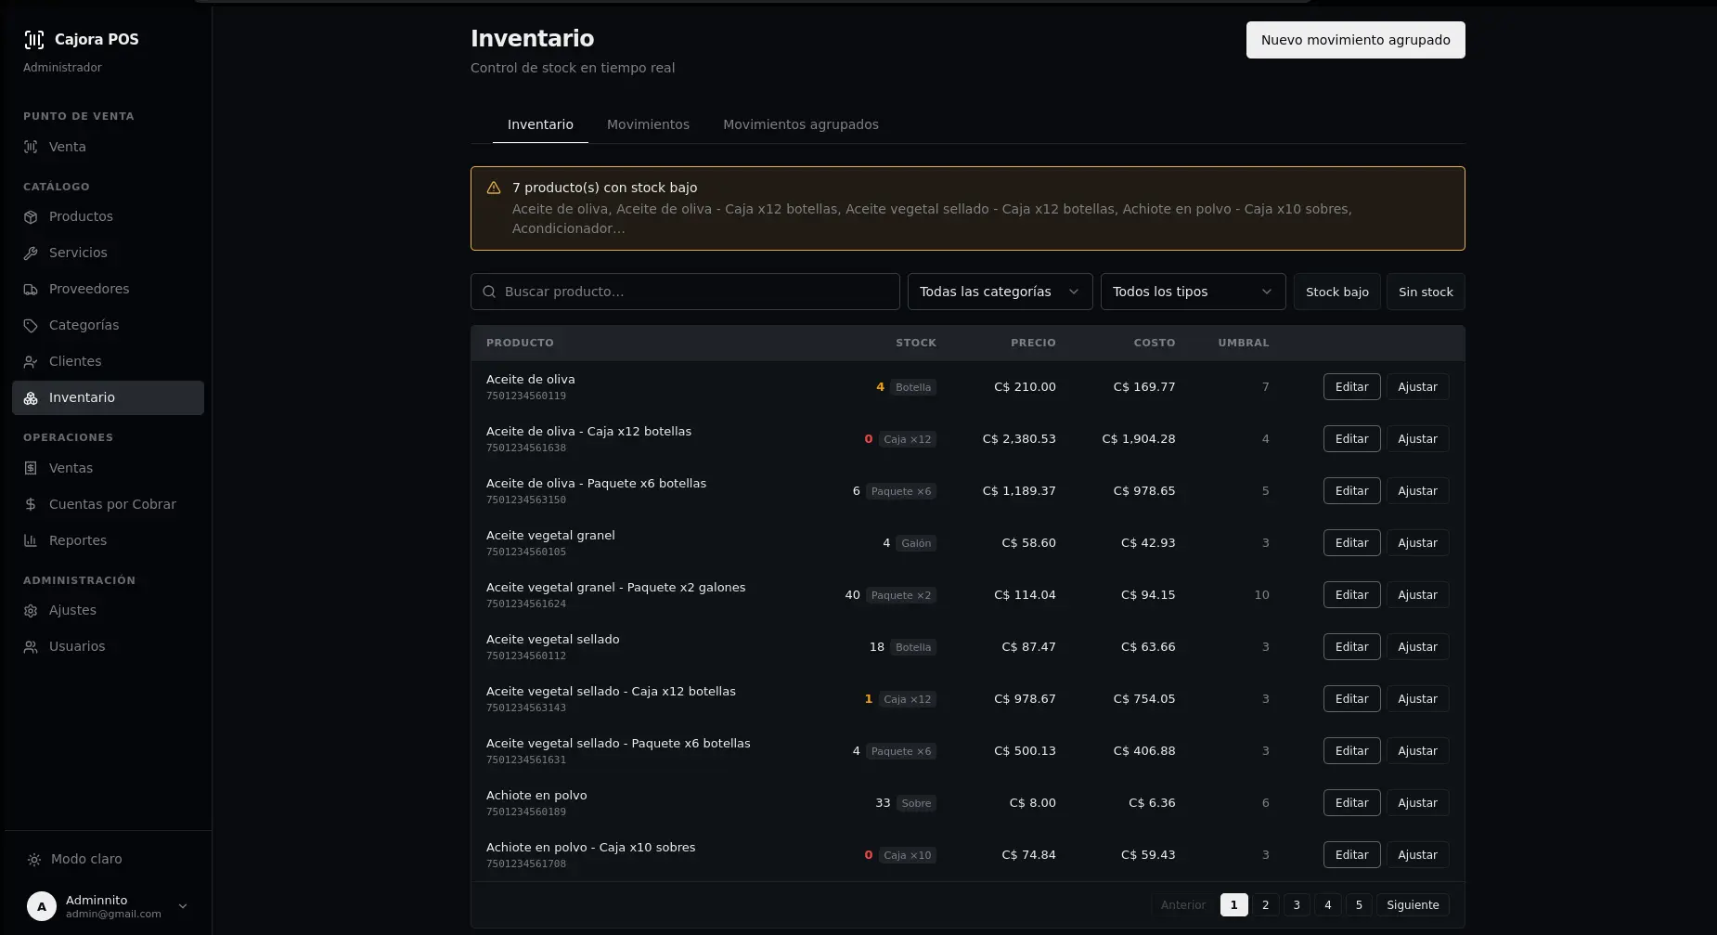
Task: Open Proveedores in the sidebar
Action: (108, 289)
